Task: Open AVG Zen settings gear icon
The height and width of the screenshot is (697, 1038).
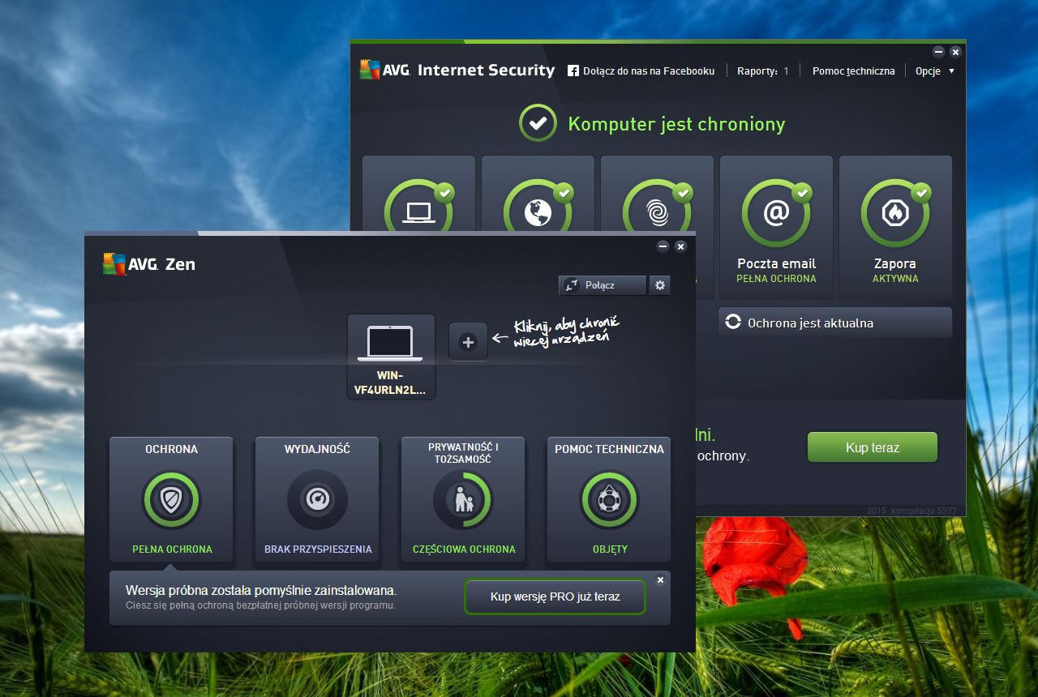Action: [x=660, y=285]
